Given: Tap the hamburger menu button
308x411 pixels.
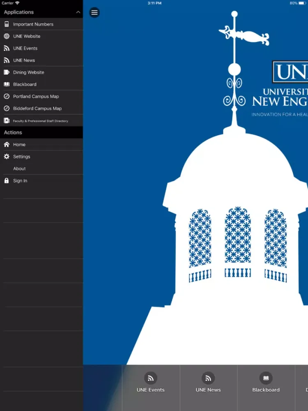Looking at the screenshot, I should [x=94, y=12].
